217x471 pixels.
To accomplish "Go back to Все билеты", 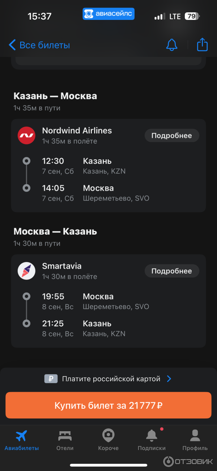I will coord(39,45).
